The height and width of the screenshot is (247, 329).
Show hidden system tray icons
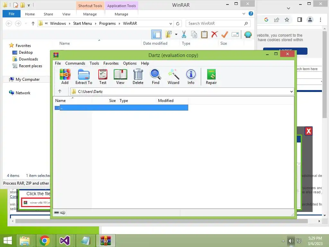283,241
